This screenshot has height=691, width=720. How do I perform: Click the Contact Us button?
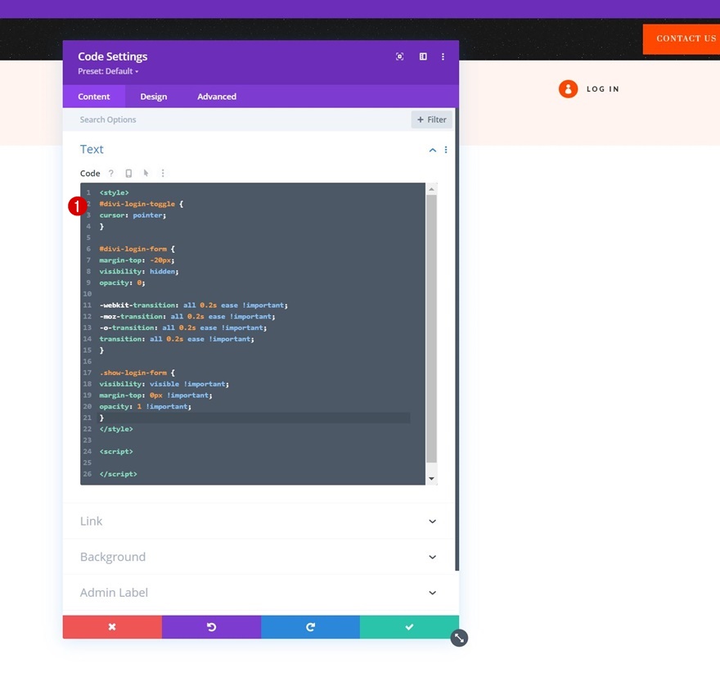682,39
